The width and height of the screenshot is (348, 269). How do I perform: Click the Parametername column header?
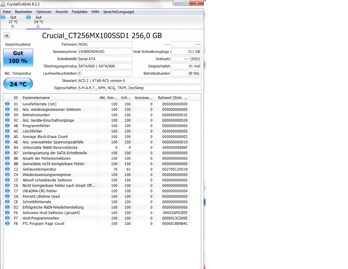point(59,98)
